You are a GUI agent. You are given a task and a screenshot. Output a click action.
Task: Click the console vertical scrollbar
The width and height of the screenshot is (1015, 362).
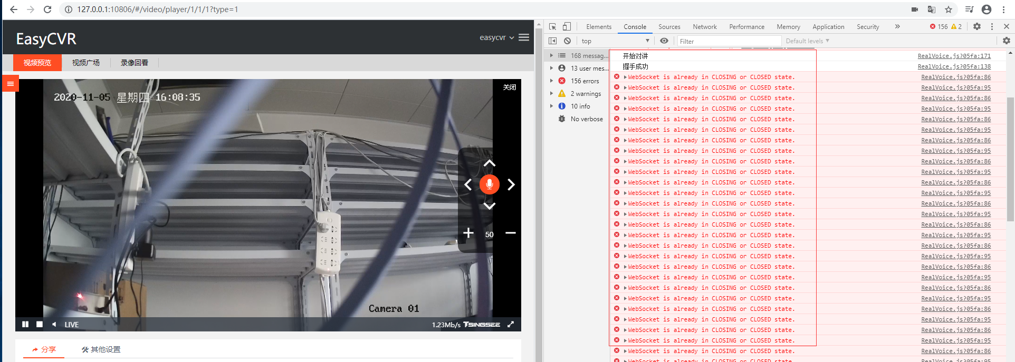tap(1010, 158)
